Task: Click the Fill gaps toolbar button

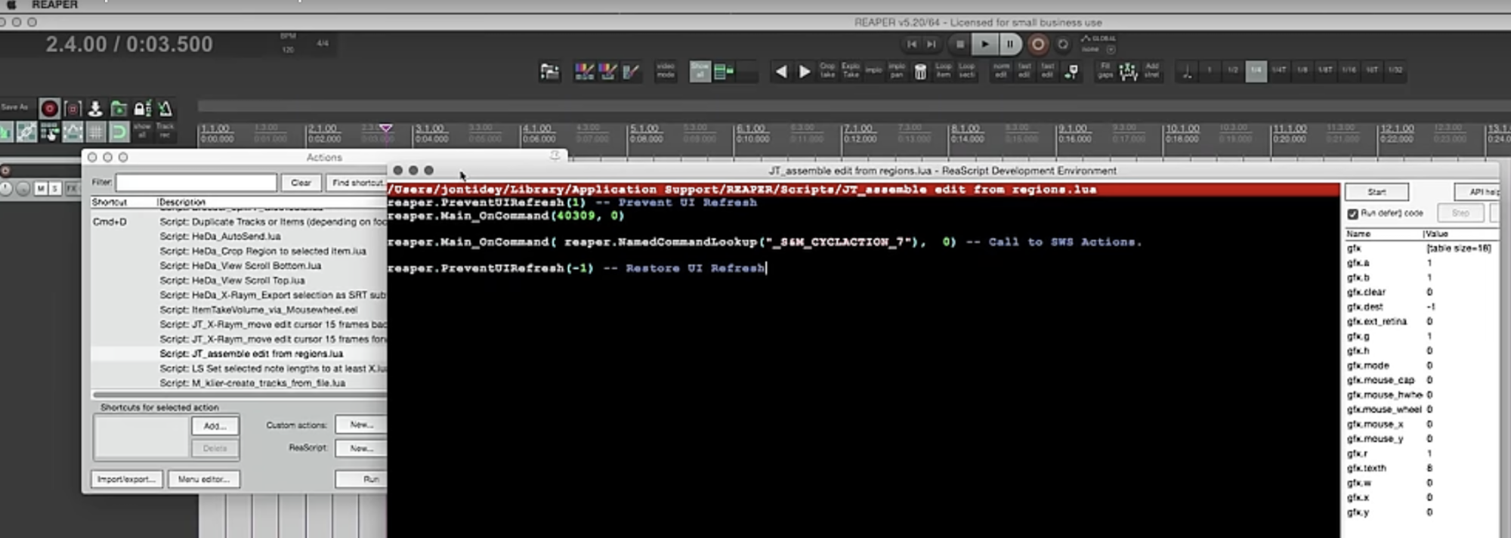Action: coord(1105,71)
